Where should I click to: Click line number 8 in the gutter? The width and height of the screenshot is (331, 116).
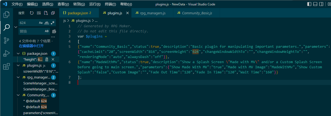[x=69, y=83]
